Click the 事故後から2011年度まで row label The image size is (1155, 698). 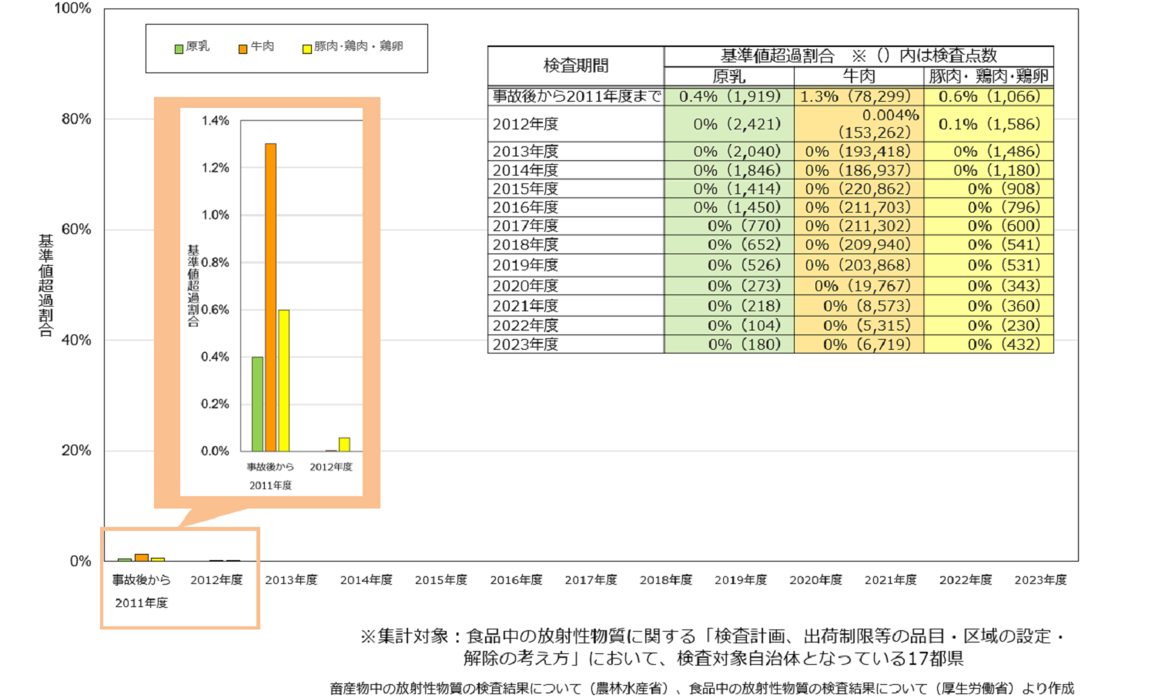point(576,96)
